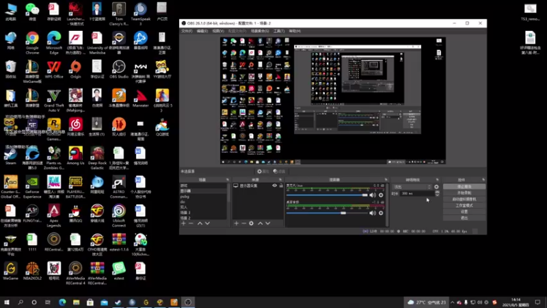Open Task View button on taskbar
This screenshot has height=308, width=547.
click(x=48, y=303)
